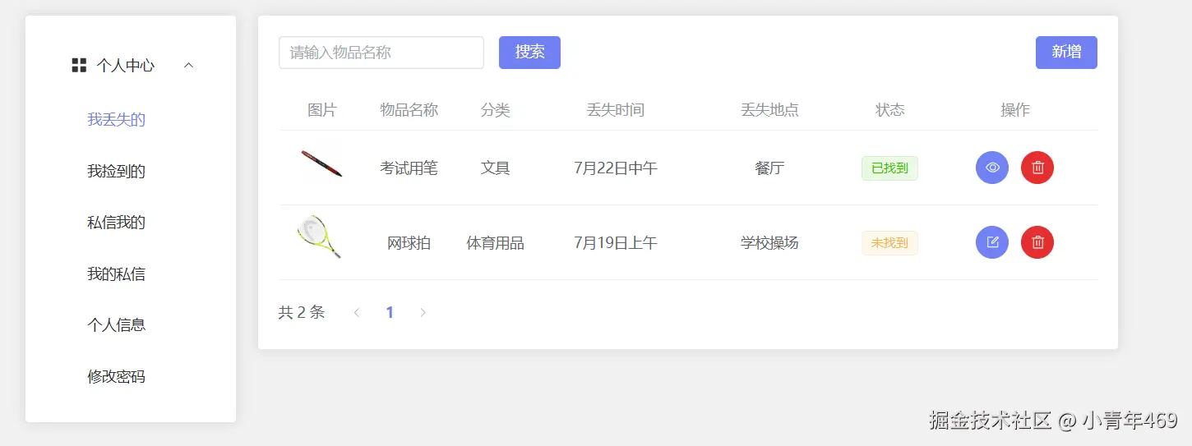Click the 7月22日中午 time cell
1192x446 pixels.
(616, 168)
